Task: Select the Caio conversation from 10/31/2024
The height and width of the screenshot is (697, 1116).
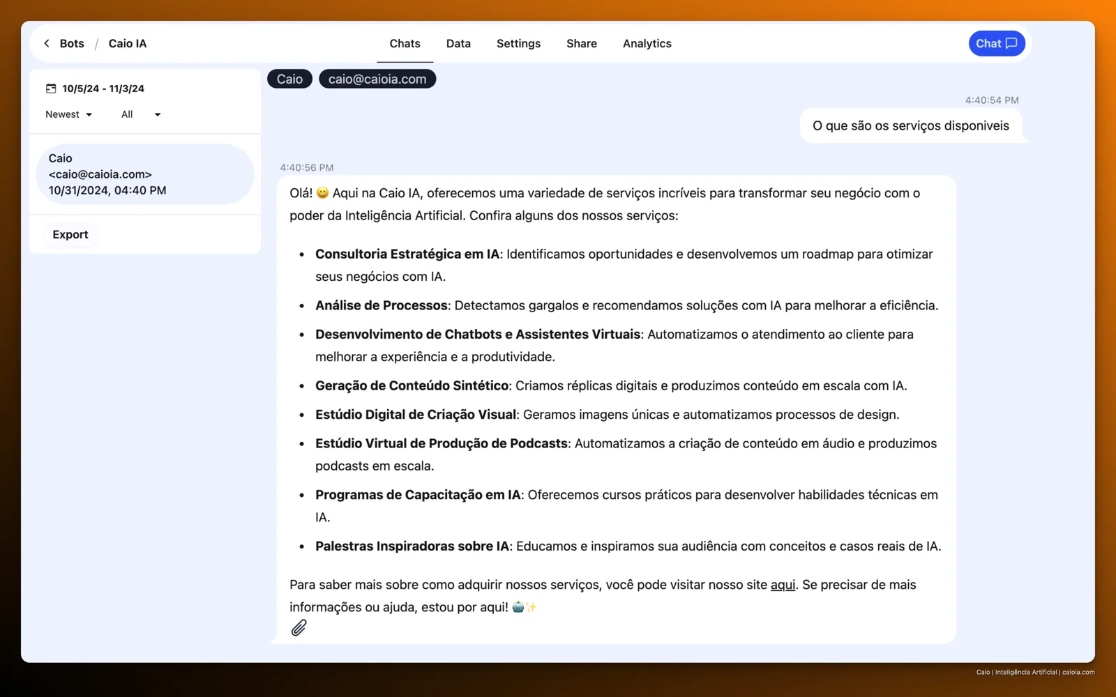Action: [145, 174]
